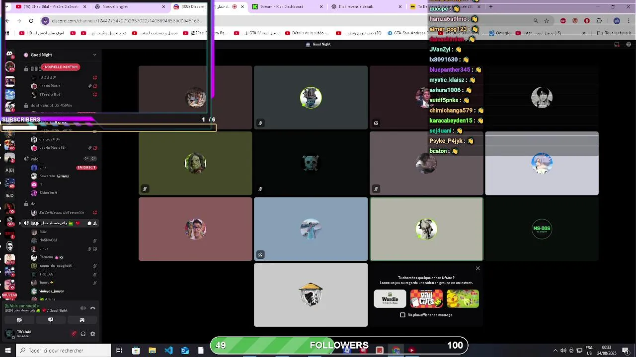Launch the Bail Calls activity thumbnail

tap(426, 299)
